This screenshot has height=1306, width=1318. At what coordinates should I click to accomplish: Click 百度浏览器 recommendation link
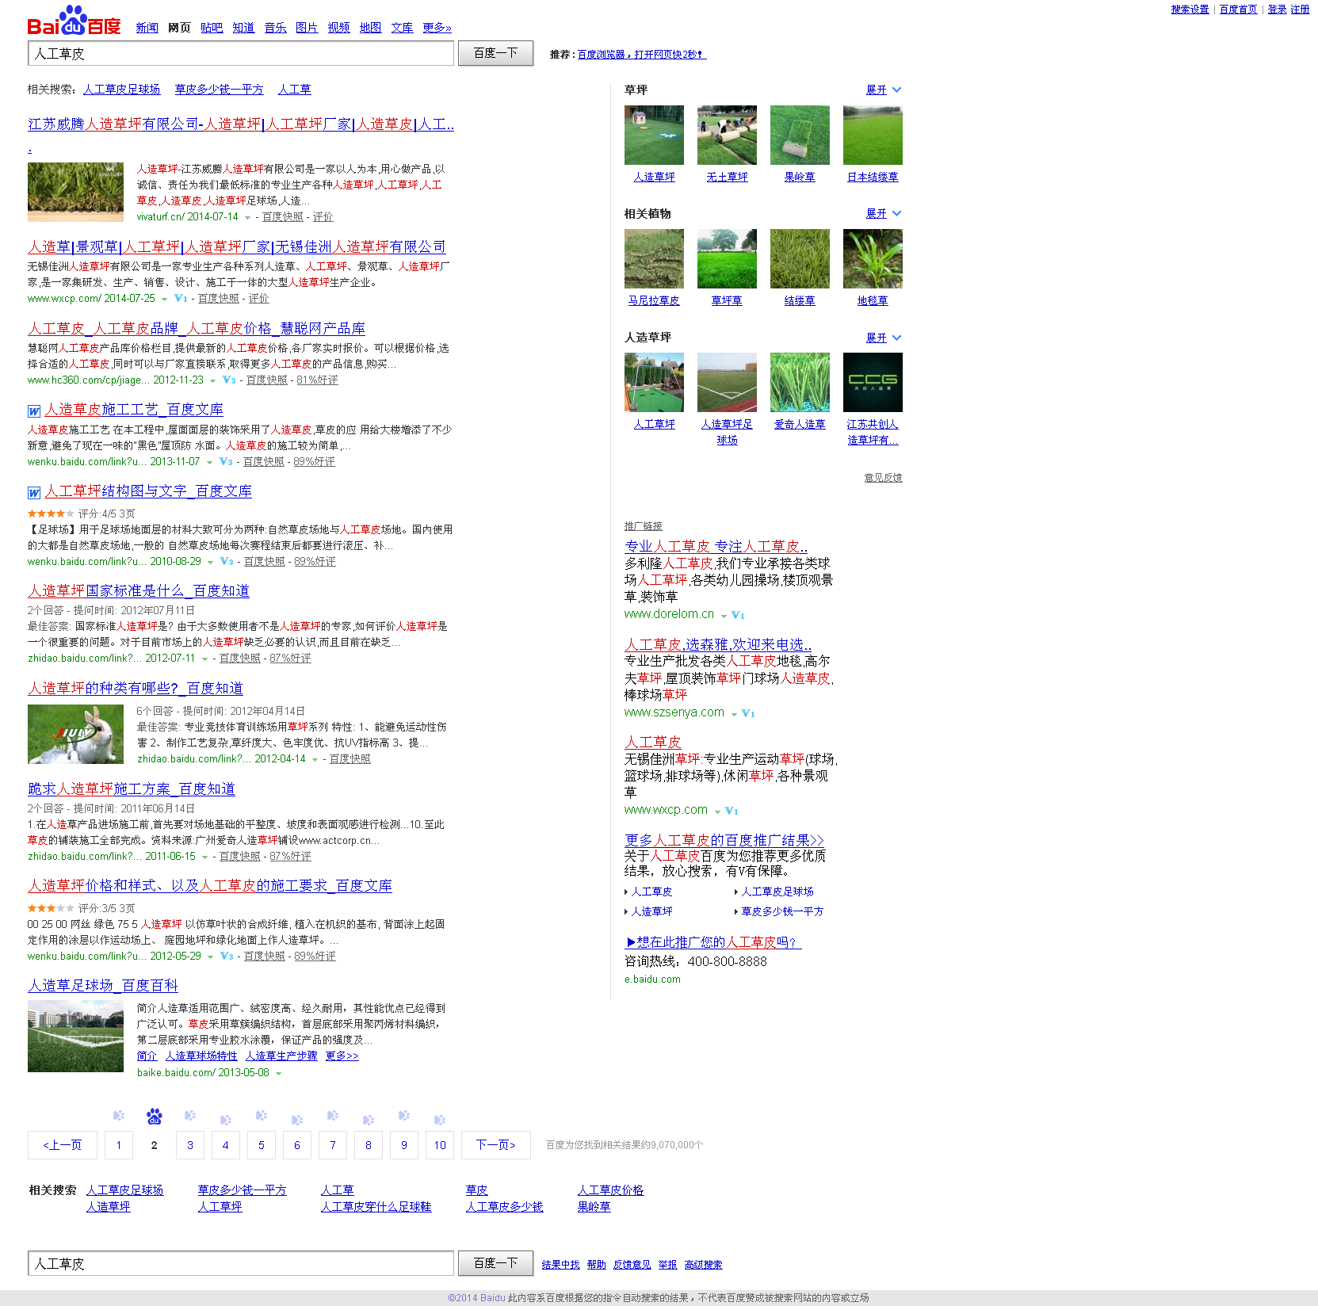click(x=642, y=55)
